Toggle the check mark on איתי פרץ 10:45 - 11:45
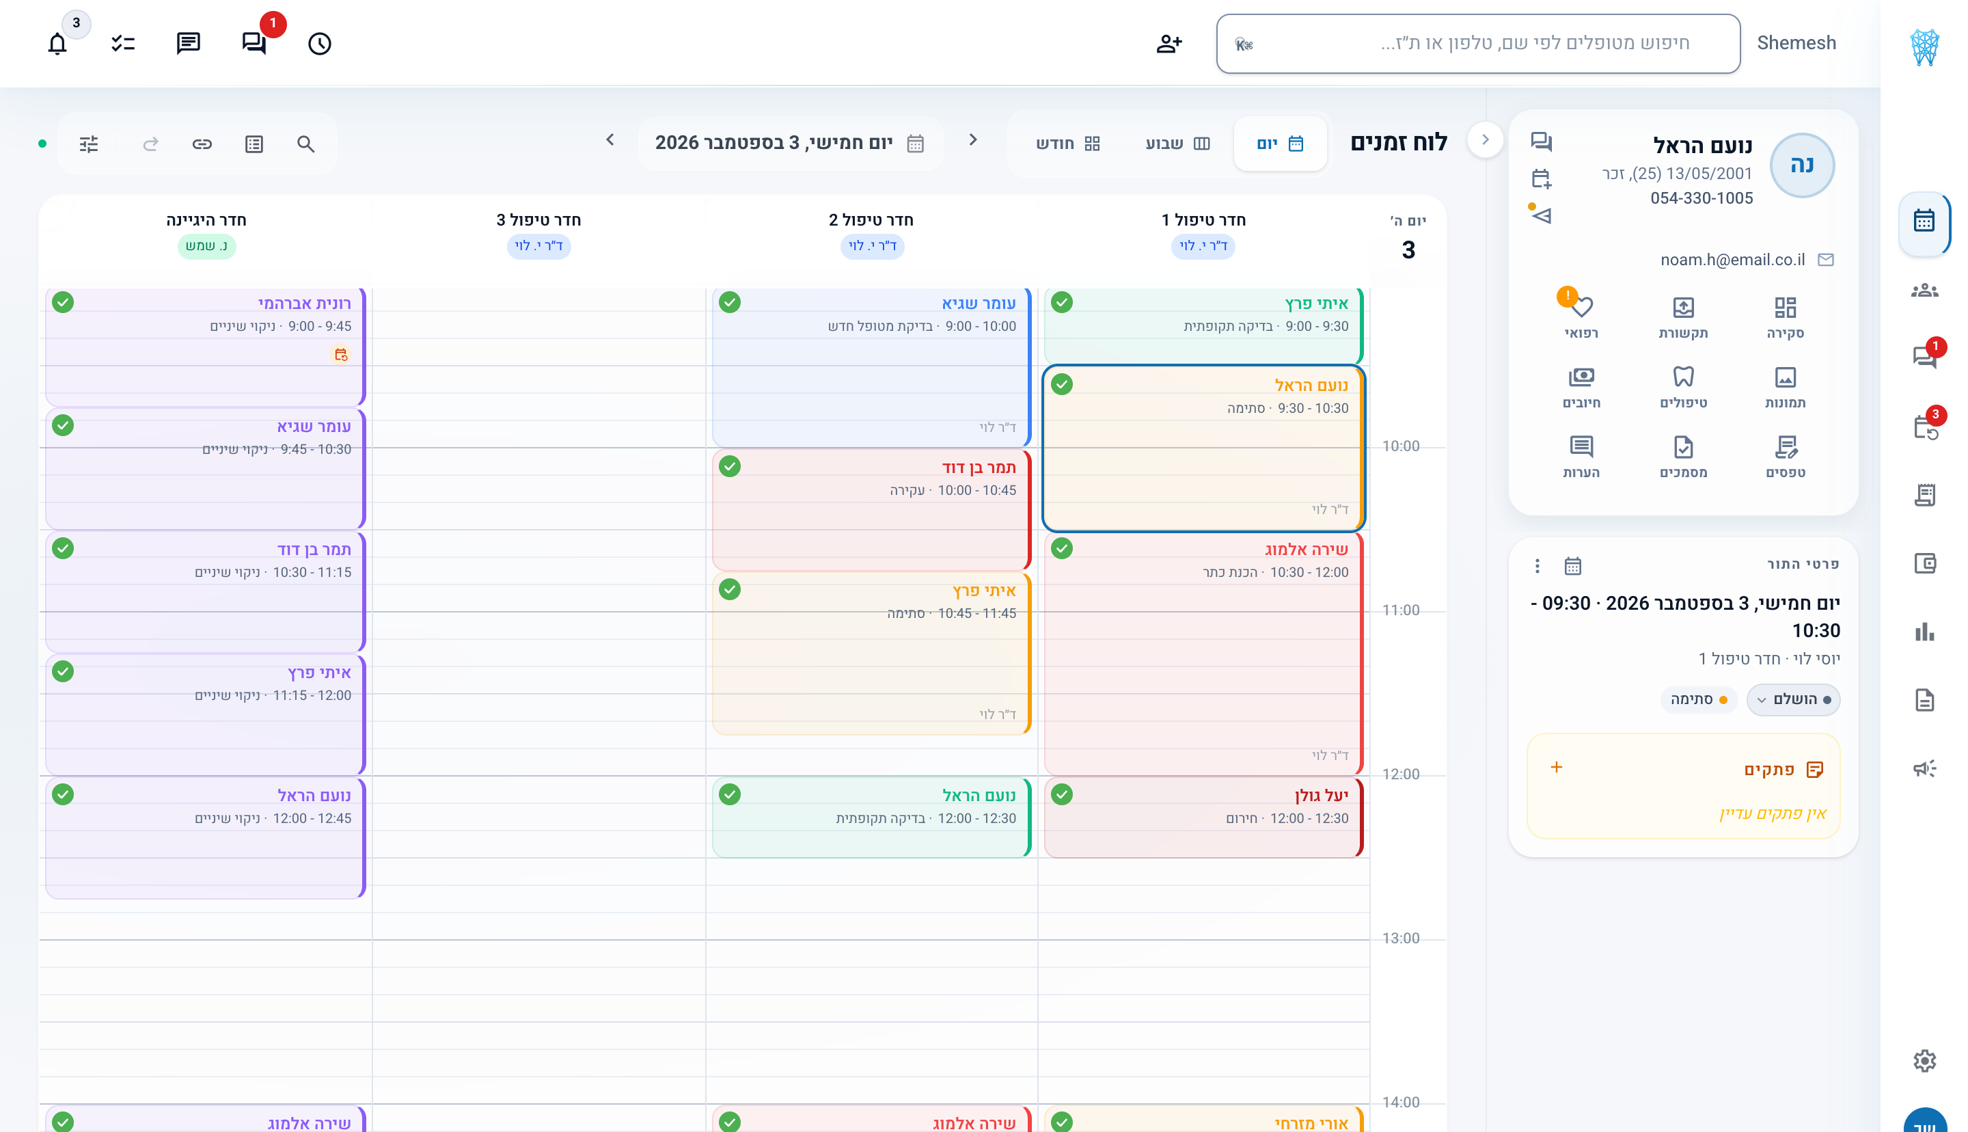 [728, 589]
